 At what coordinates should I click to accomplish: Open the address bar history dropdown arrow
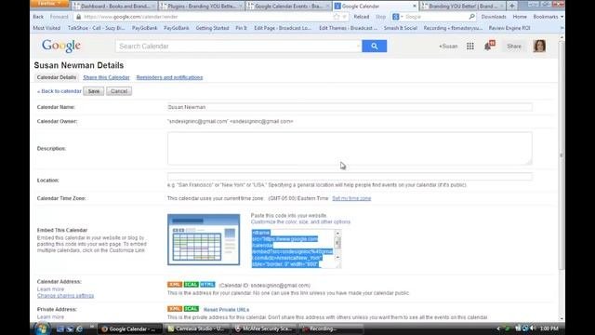click(345, 17)
